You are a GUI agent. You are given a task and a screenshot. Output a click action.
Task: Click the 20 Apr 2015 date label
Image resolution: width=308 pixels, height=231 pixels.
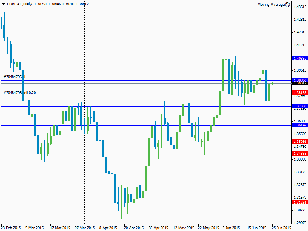coord(134,228)
